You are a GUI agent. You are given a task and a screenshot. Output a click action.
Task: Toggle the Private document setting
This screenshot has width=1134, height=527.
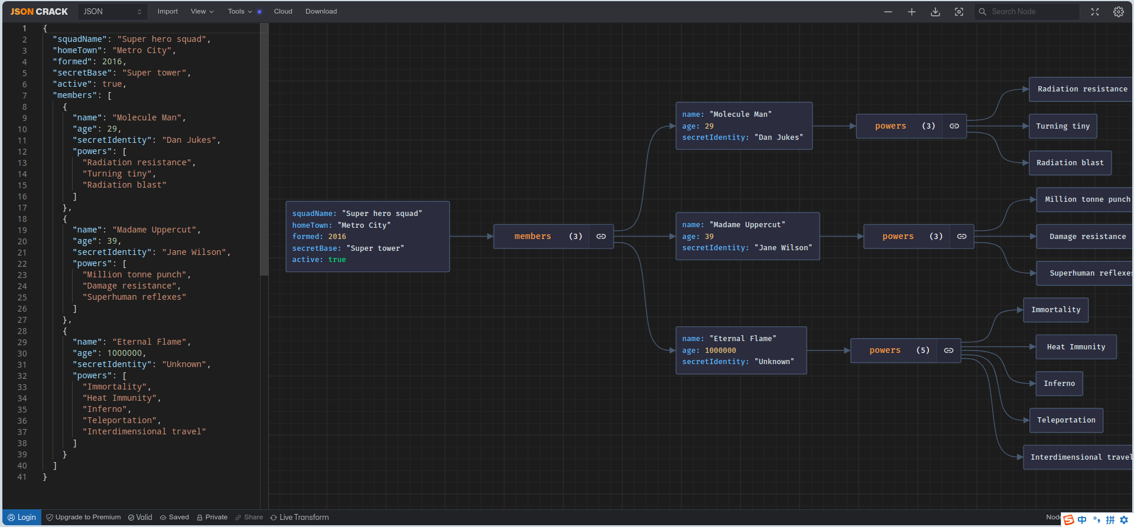[x=212, y=518]
